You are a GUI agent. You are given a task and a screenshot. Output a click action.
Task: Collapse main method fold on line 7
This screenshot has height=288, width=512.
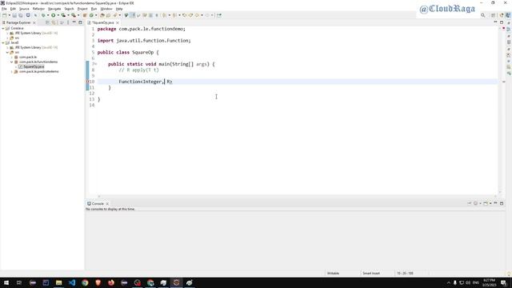(96, 64)
